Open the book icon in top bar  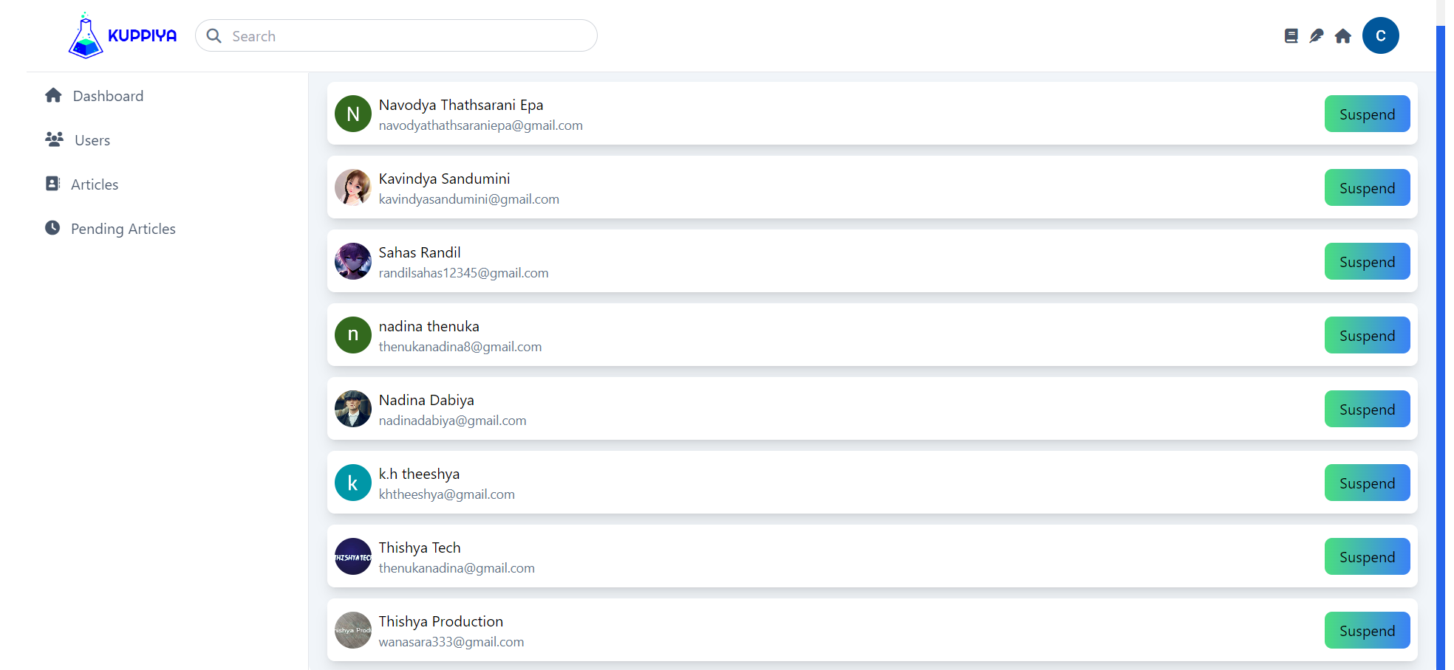[x=1291, y=36]
